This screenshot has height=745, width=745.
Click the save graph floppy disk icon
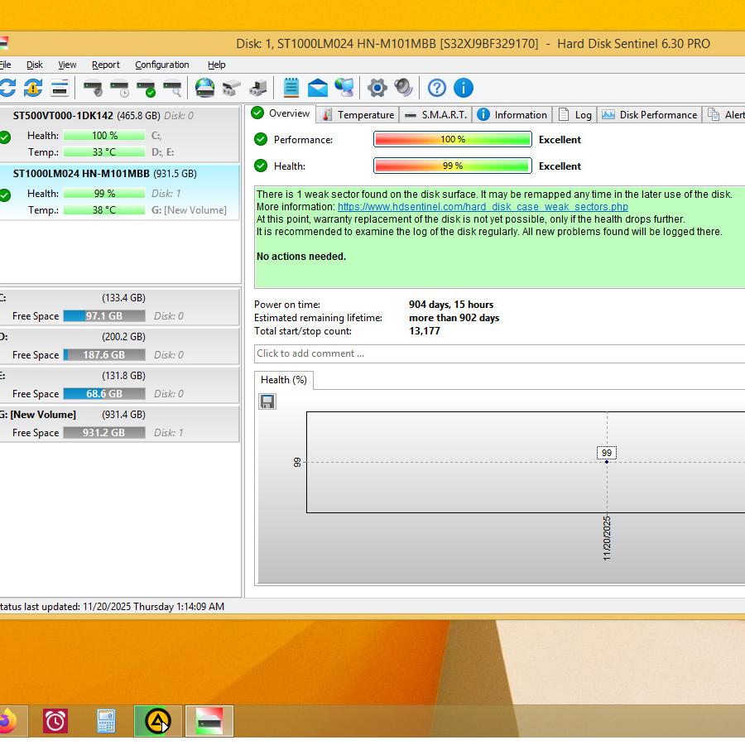pos(267,401)
